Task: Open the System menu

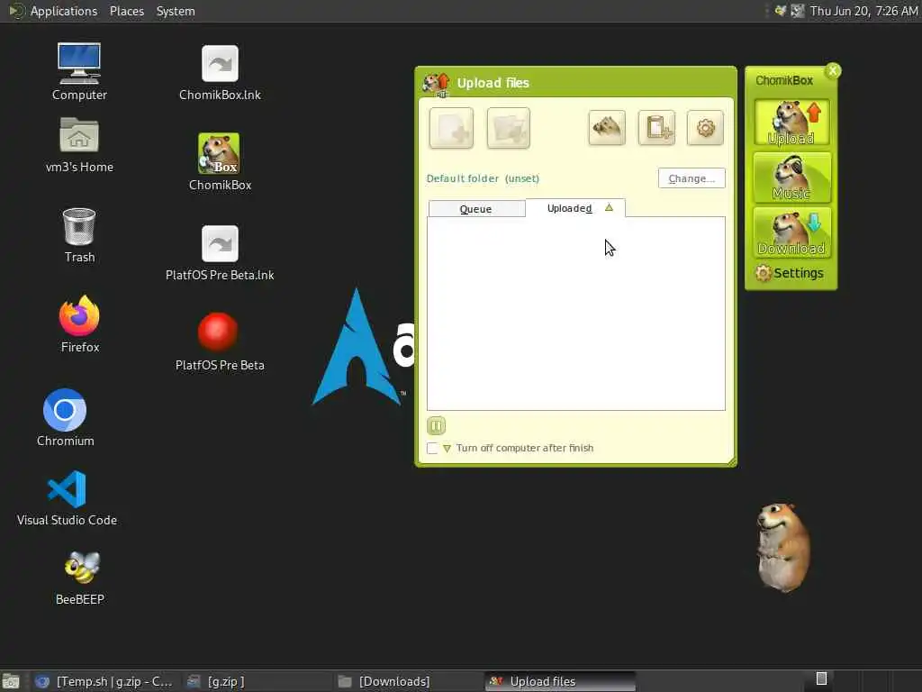Action: [x=176, y=11]
